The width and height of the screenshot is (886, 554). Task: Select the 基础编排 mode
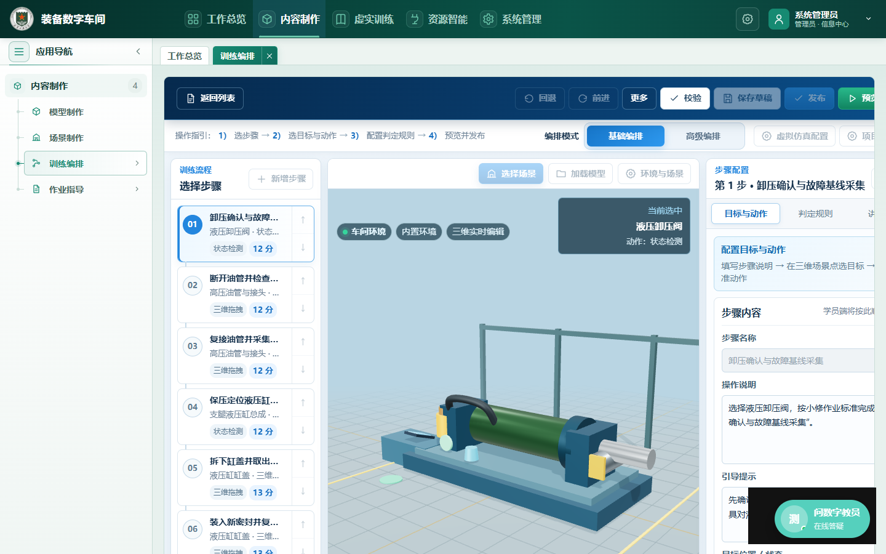[x=626, y=136]
